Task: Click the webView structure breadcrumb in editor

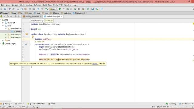Action: click(x=49, y=21)
